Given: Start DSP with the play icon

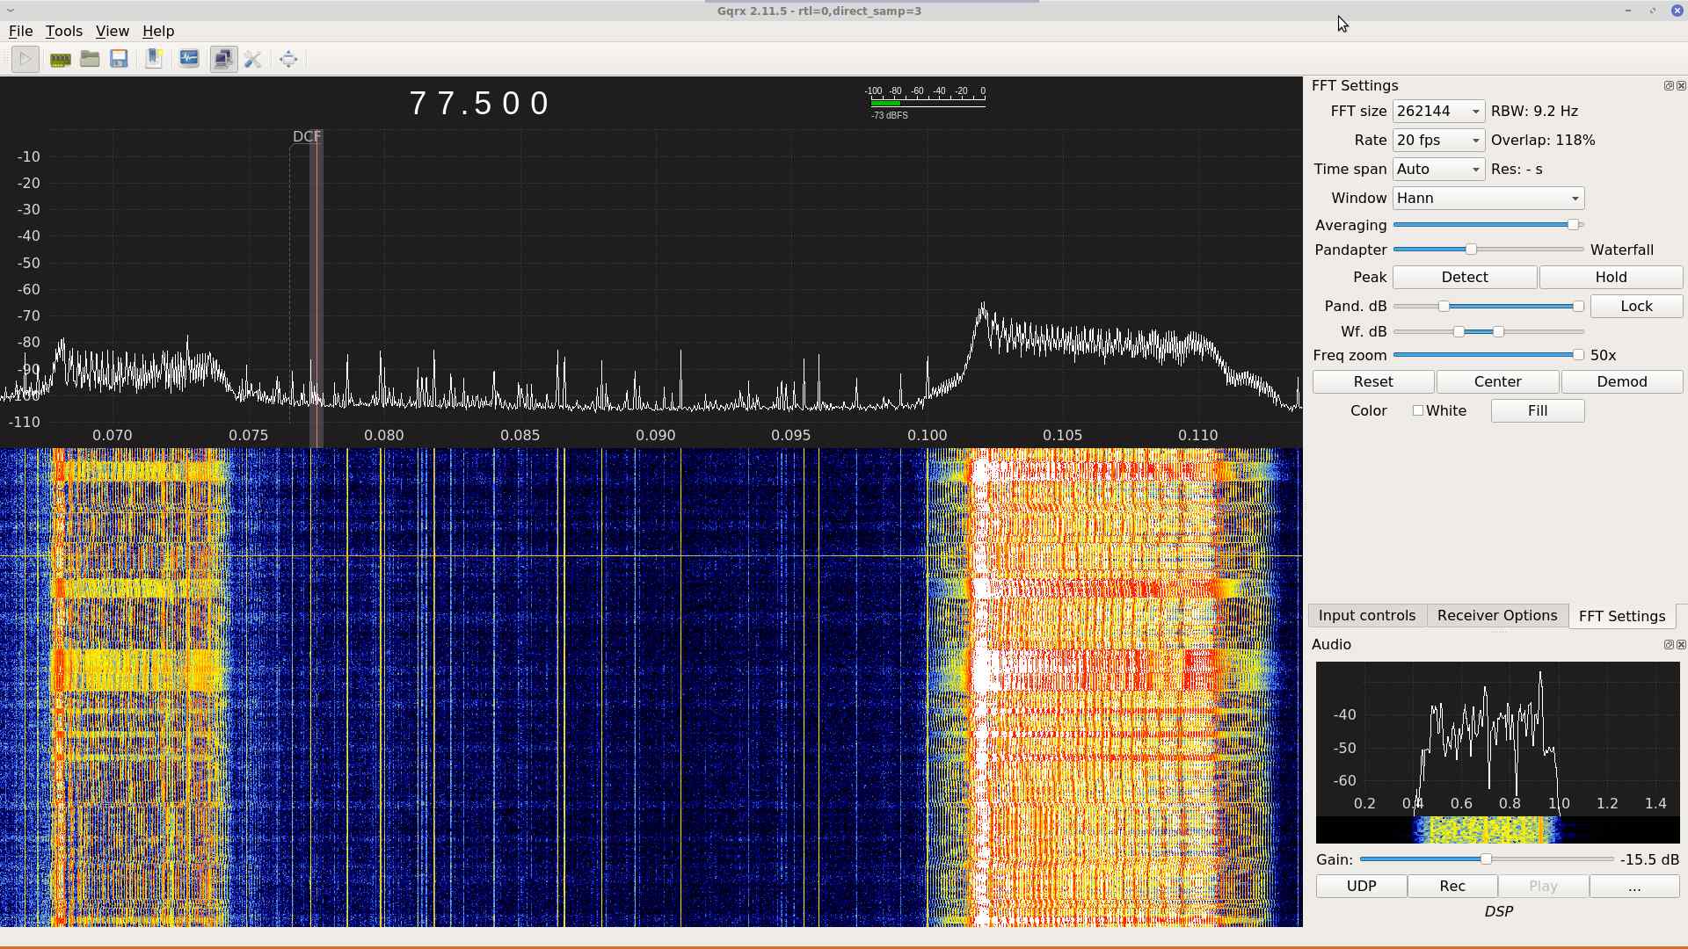Looking at the screenshot, I should pyautogui.click(x=25, y=59).
